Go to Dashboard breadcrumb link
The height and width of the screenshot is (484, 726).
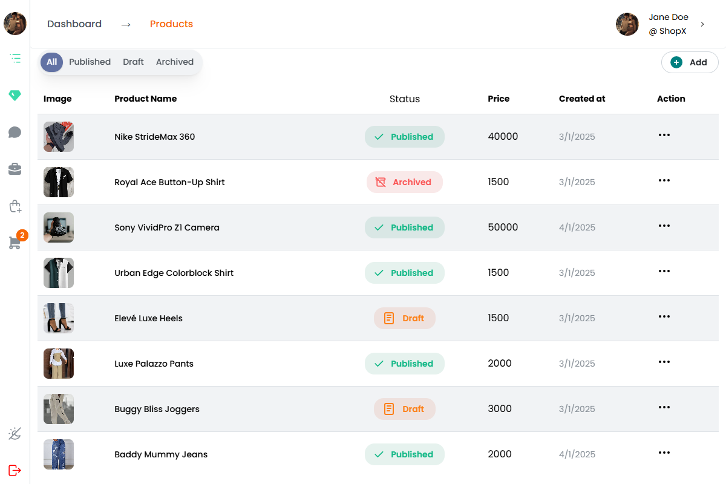[x=74, y=24]
